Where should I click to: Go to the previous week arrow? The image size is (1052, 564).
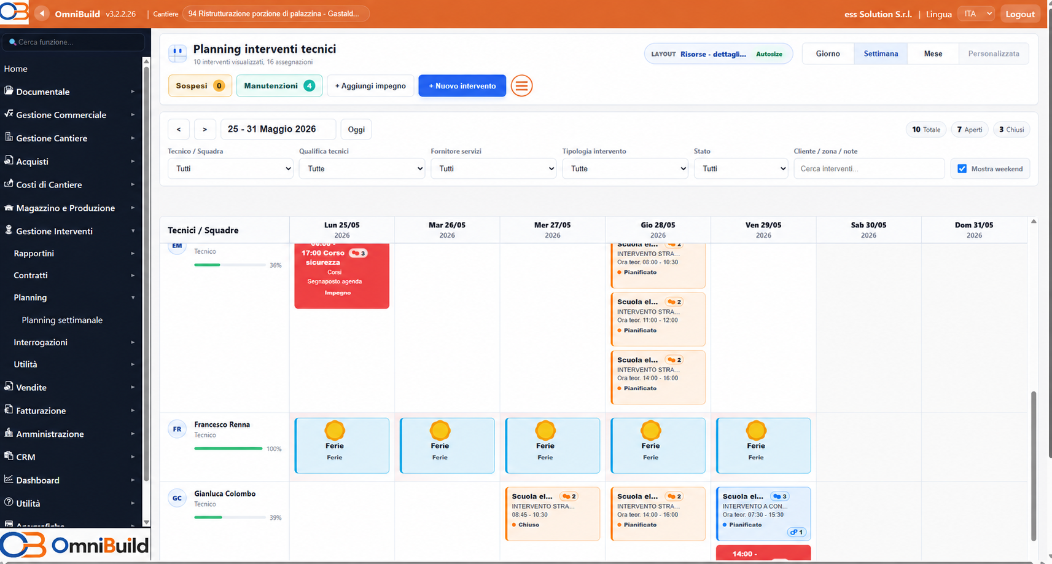tap(179, 129)
